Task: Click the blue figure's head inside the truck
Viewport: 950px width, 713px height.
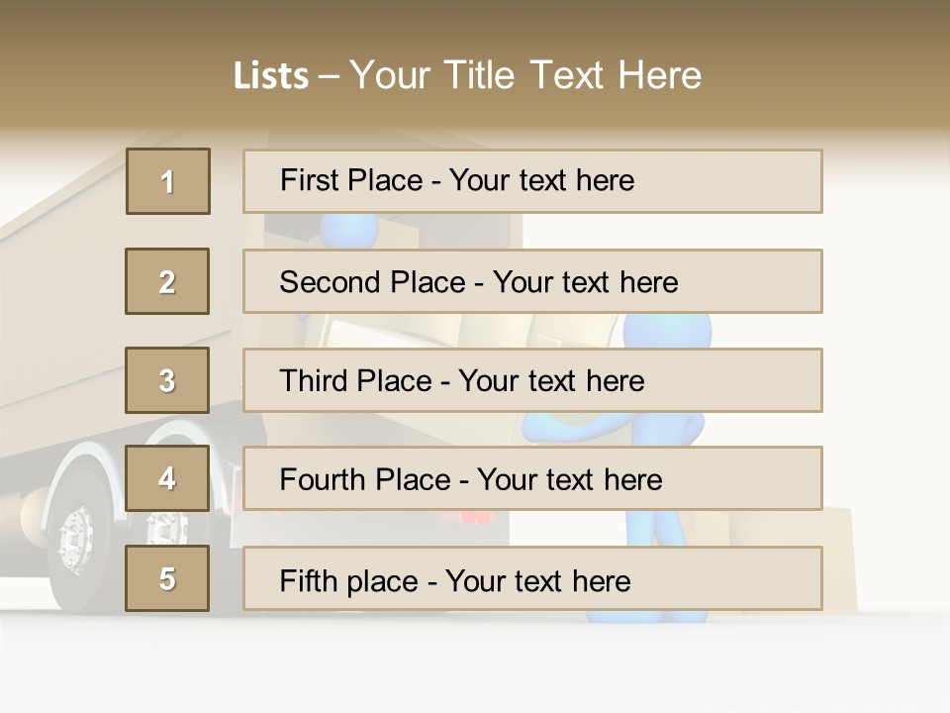Action: [348, 230]
